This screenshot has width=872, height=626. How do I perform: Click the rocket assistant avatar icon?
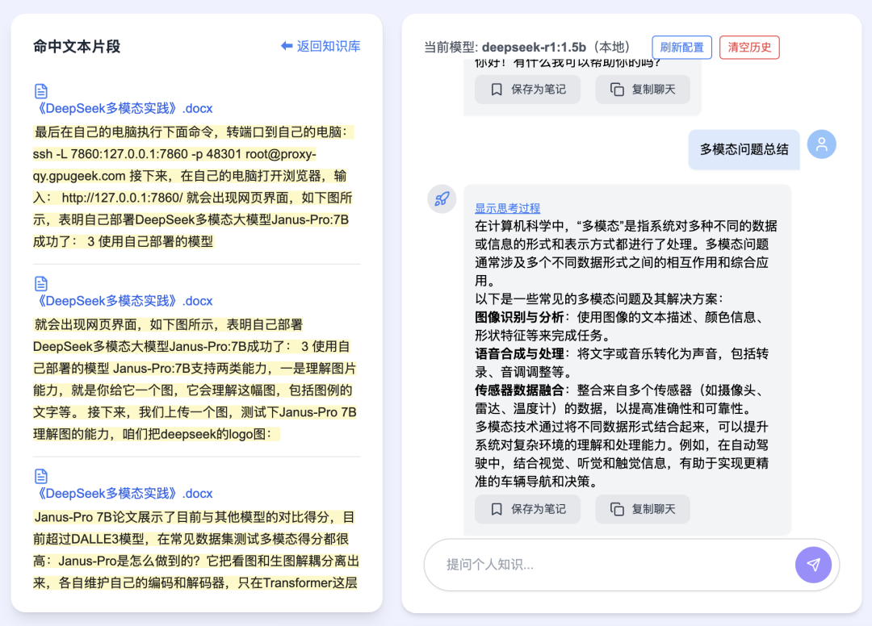pos(442,199)
